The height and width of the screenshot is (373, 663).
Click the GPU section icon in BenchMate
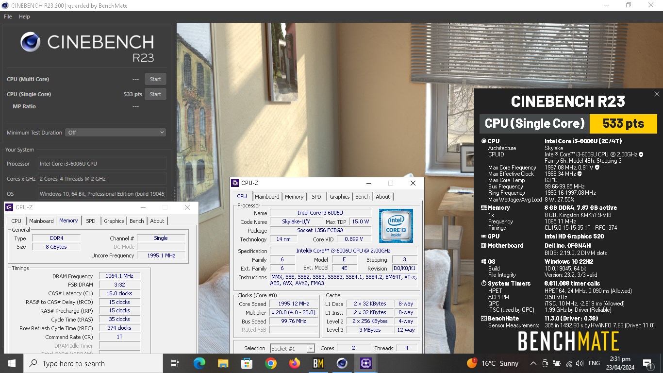point(483,237)
